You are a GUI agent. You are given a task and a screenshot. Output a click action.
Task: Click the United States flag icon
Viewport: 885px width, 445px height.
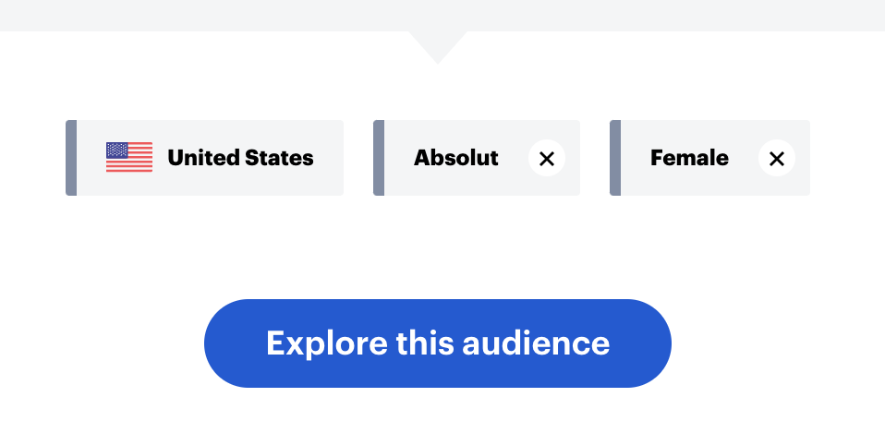[x=129, y=157]
